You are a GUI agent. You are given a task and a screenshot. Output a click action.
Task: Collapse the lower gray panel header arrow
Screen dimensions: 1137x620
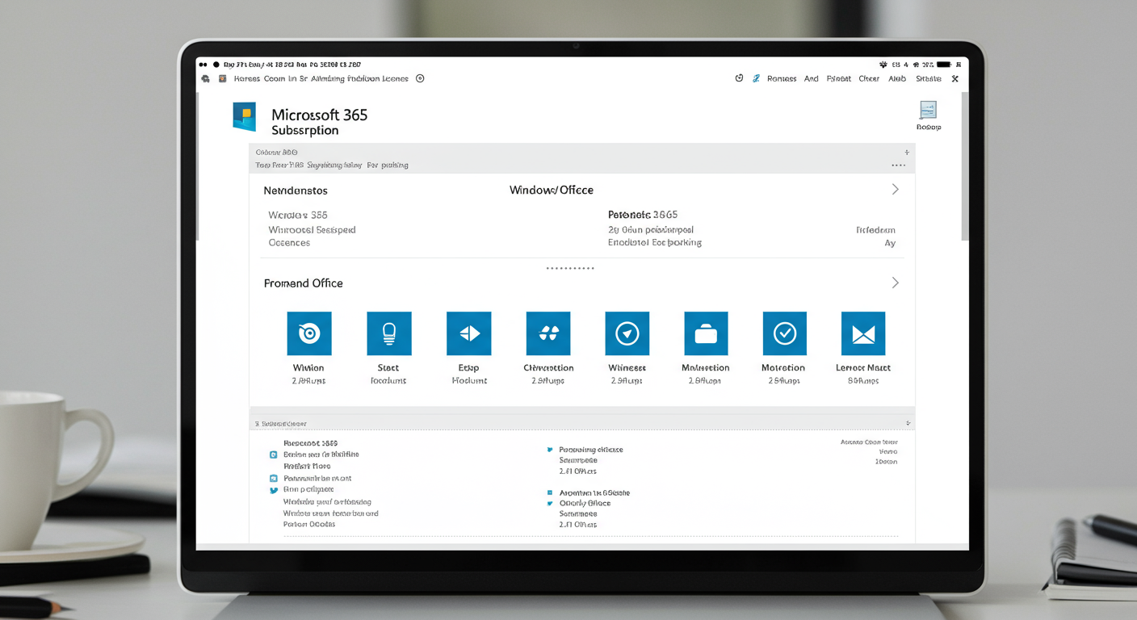click(908, 423)
